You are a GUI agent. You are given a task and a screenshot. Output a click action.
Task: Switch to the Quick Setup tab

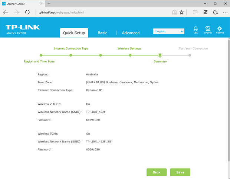[74, 33]
